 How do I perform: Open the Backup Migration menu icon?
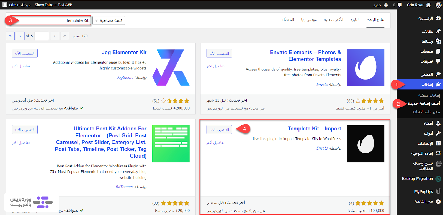pyautogui.click(x=438, y=179)
